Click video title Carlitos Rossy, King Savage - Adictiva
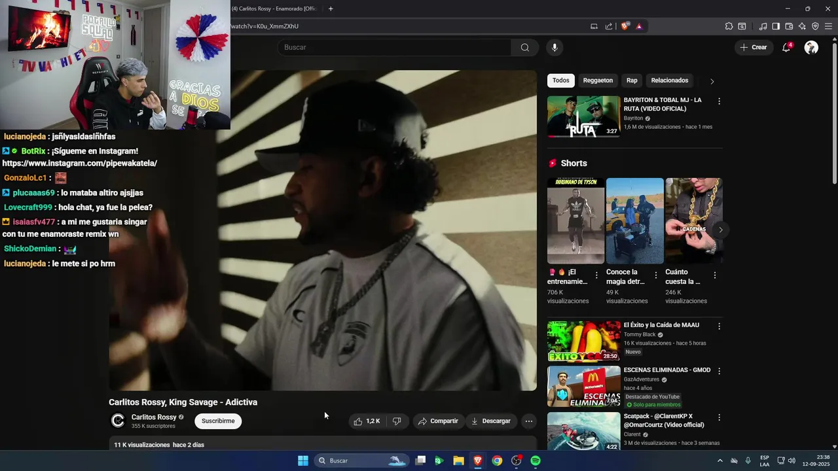The height and width of the screenshot is (471, 838). pos(183,402)
